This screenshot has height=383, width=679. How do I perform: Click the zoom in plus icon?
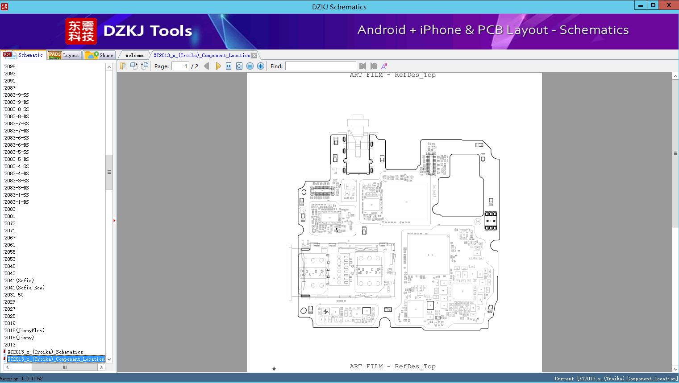261,66
